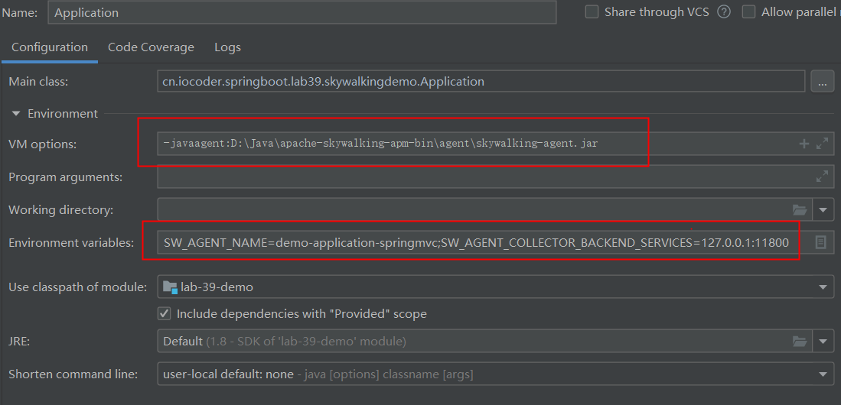This screenshot has width=841, height=405.
Task: Enable Share through VCS checkbox
Action: click(592, 11)
